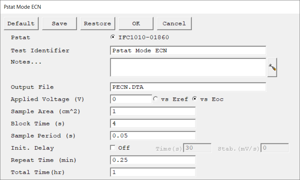Click the Sample Area field
300x180 pixels.
pyautogui.click(x=152, y=111)
